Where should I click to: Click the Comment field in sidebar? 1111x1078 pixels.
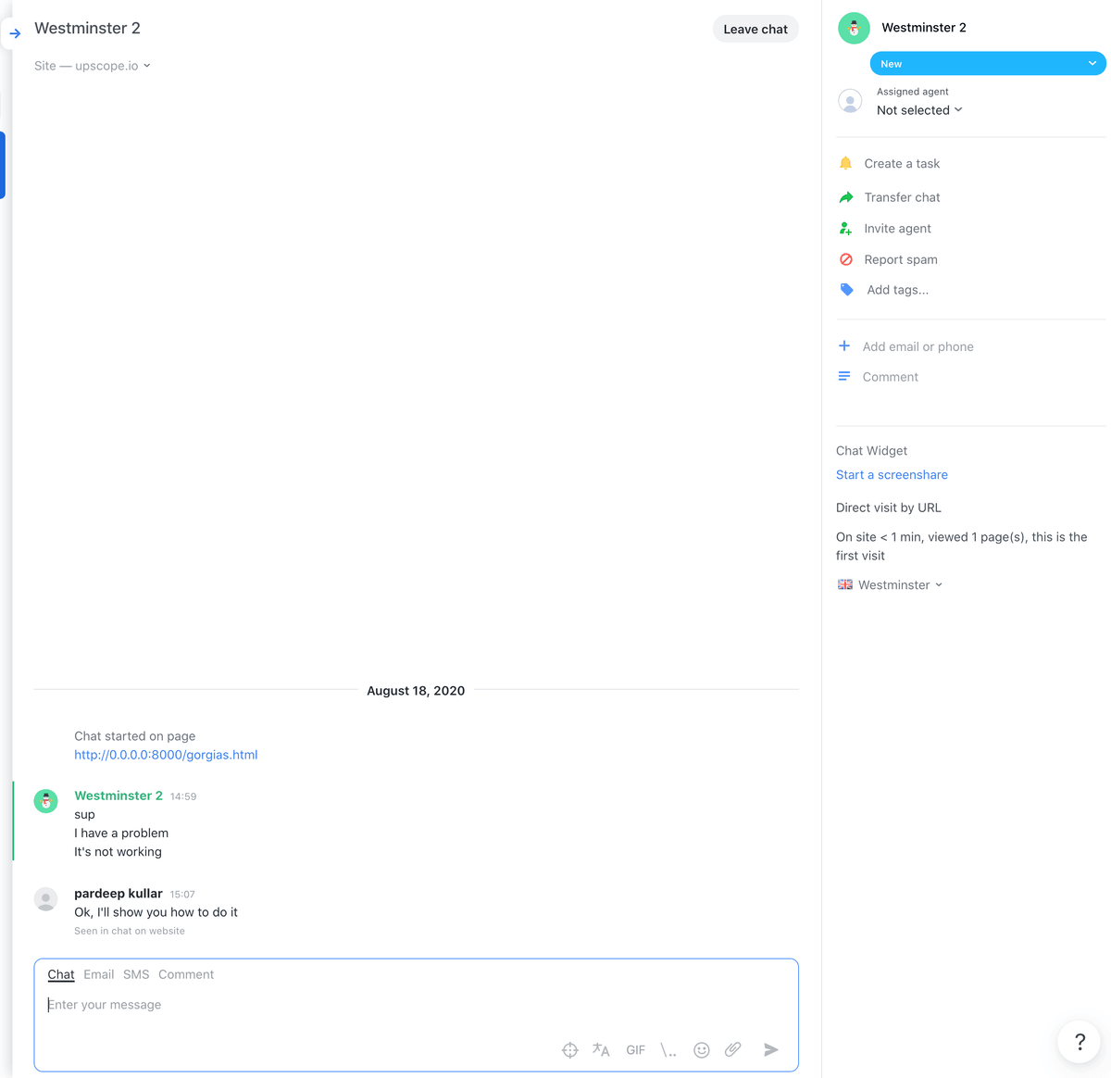click(x=891, y=377)
